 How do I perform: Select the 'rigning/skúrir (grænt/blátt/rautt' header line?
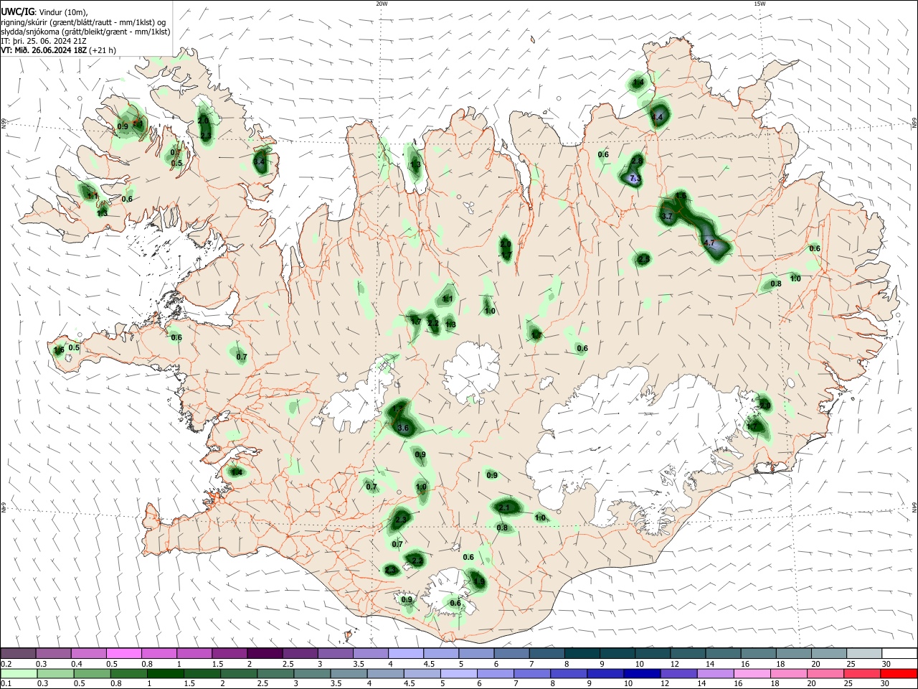(x=83, y=22)
